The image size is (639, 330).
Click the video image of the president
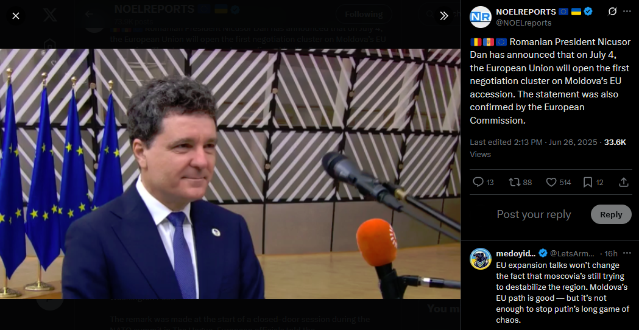pos(230,174)
